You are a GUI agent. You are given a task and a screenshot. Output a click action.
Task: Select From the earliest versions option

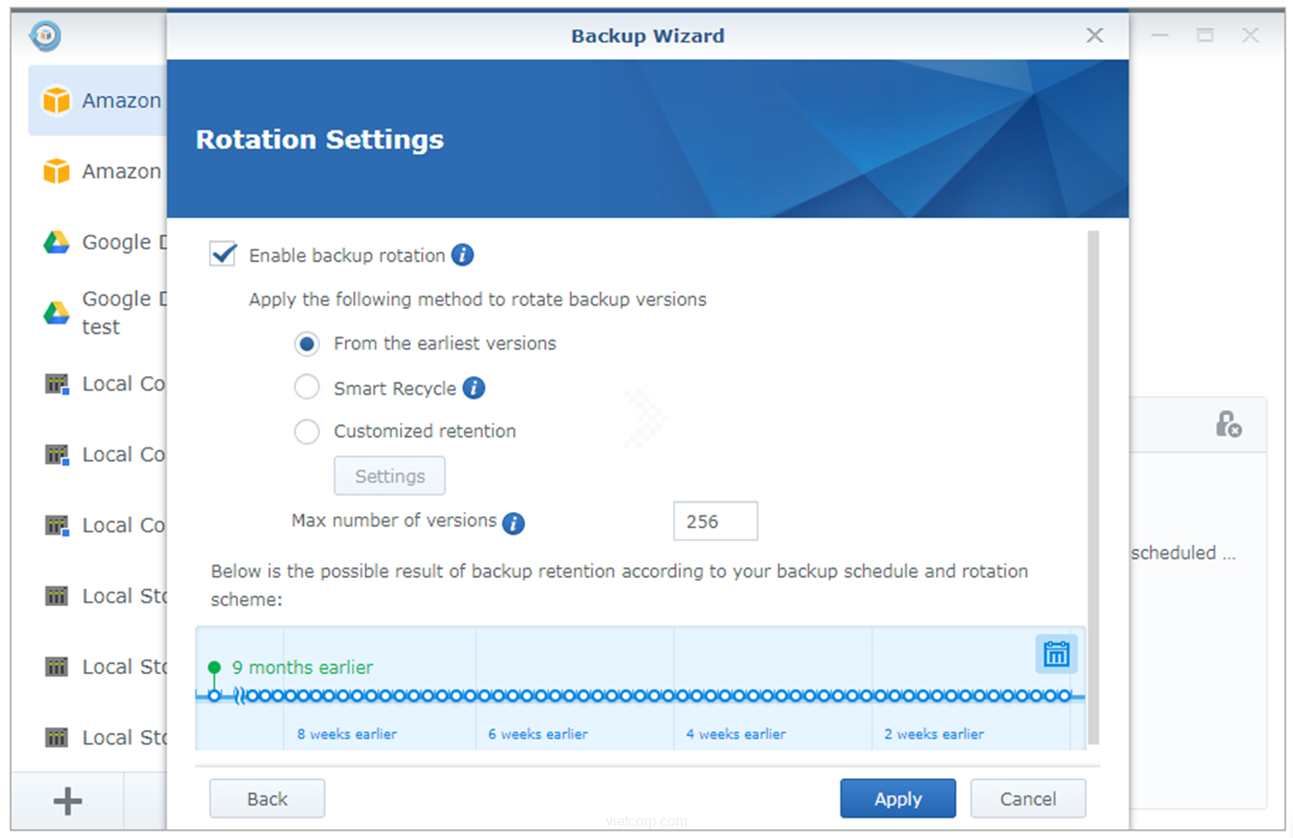click(x=307, y=344)
